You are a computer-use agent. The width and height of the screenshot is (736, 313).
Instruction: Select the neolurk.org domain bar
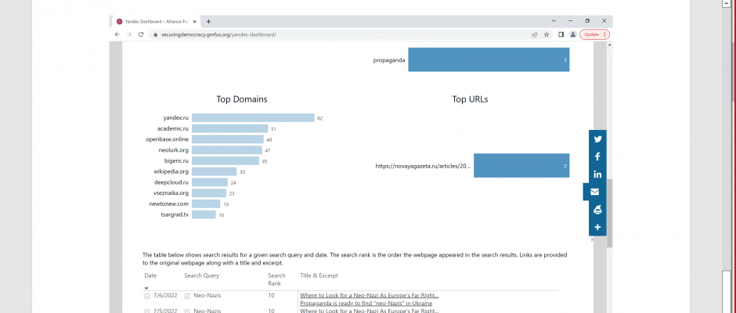pos(227,150)
